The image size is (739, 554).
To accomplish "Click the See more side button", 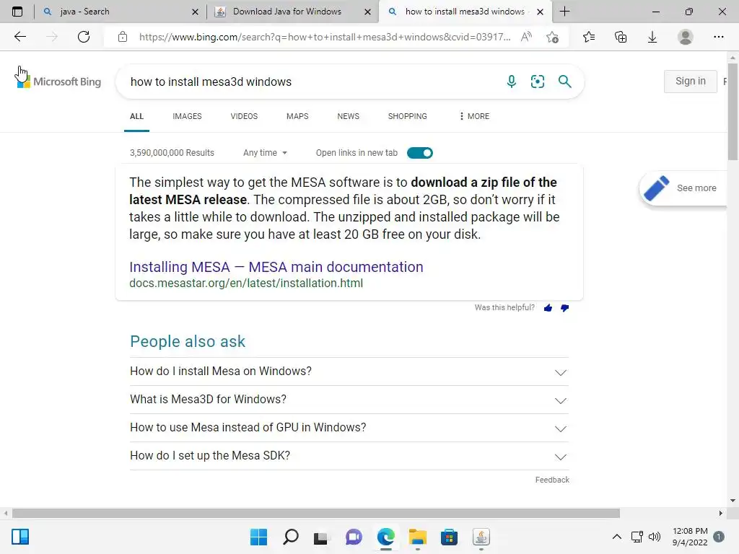I will 683,188.
